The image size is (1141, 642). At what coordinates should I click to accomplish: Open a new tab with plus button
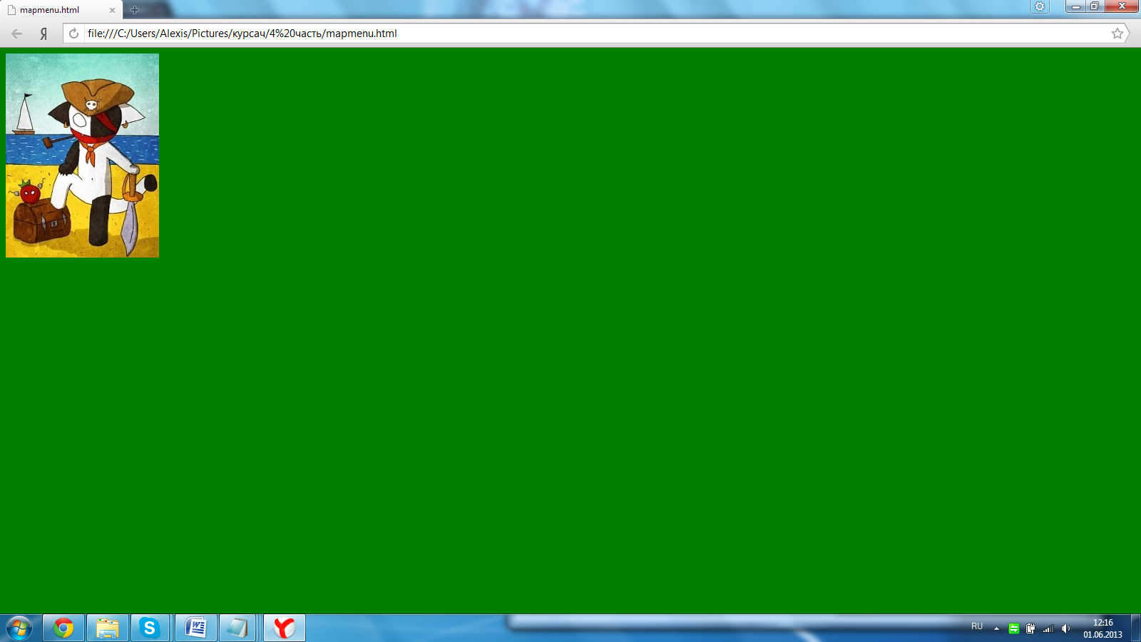point(135,10)
